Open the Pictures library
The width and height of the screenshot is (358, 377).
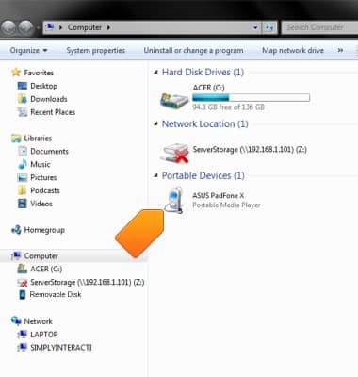(43, 177)
